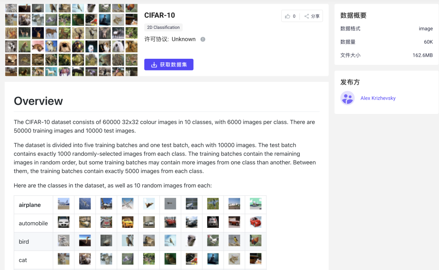Click the first cat sample image
439x270 pixels.
[x=63, y=259]
